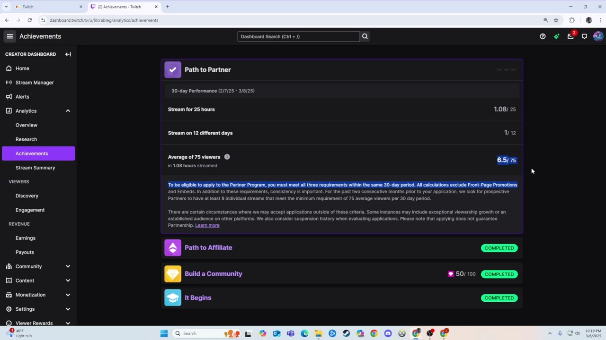Open Microsoft Teams from the taskbar
The image size is (606, 340).
290,333
